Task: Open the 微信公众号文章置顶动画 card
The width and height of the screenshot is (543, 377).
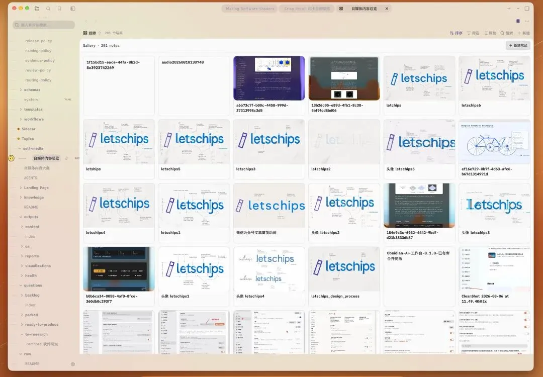Action: point(269,213)
